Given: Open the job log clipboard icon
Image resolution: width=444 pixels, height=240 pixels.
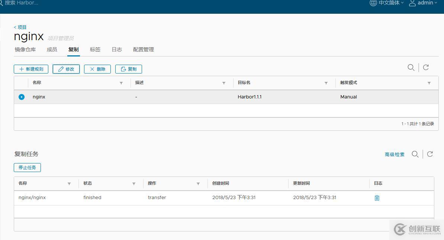Looking at the screenshot, I should (377, 198).
